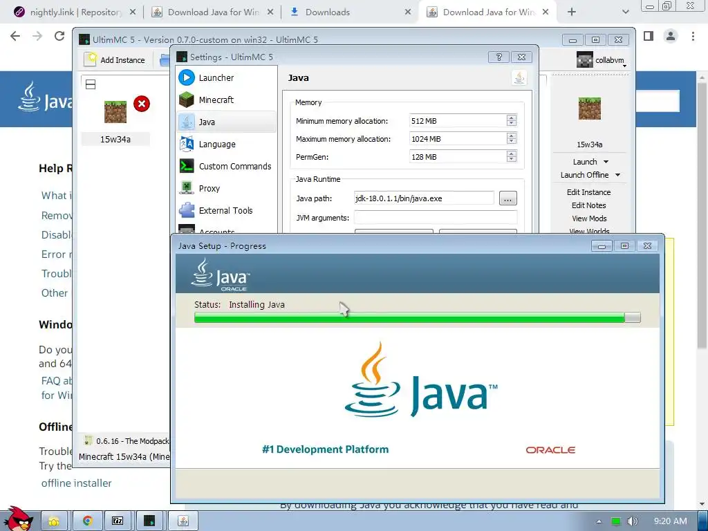This screenshot has width=708, height=531.
Task: Click Edit Notes in UltimMC sidebar
Action: pyautogui.click(x=589, y=205)
